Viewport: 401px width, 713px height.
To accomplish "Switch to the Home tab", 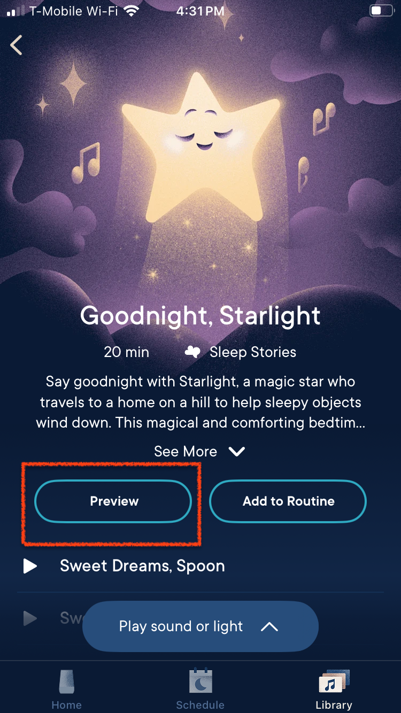I will [66, 705].
